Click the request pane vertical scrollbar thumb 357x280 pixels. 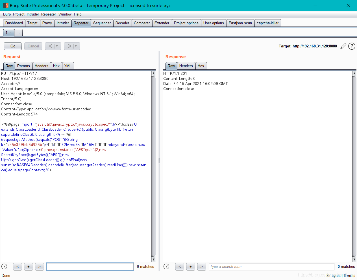(153, 167)
